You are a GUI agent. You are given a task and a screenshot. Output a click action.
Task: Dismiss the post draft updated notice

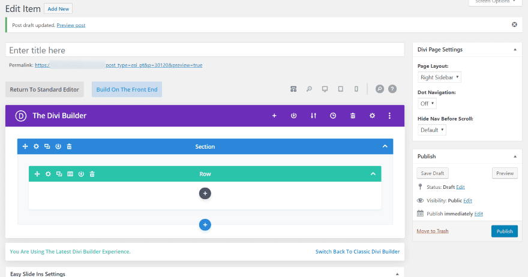[x=515, y=25]
